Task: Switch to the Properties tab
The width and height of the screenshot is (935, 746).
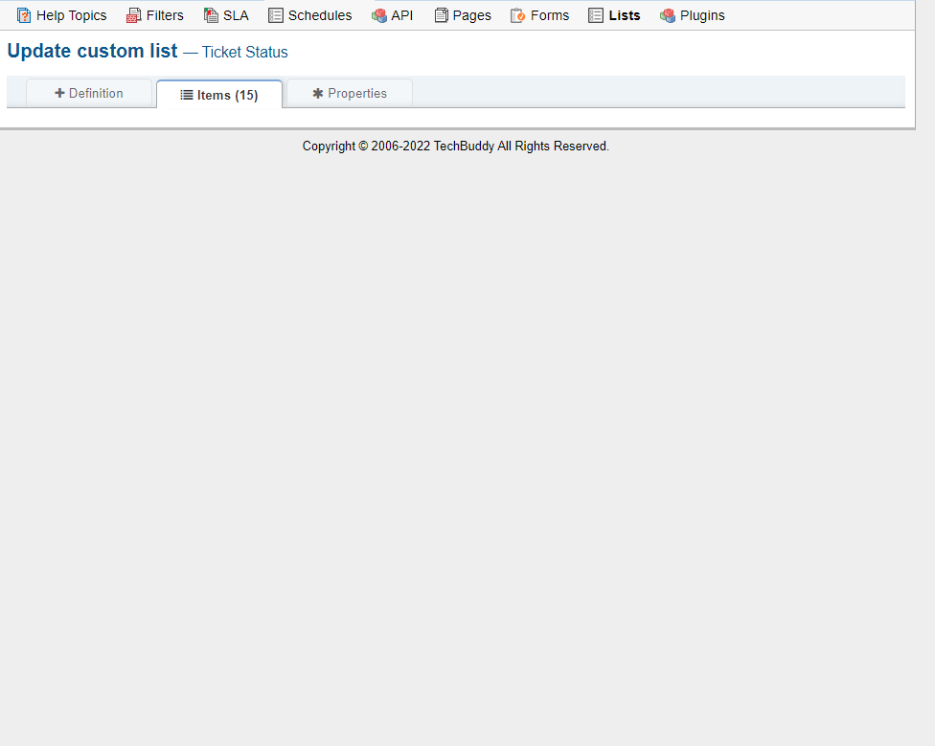Action: [349, 93]
